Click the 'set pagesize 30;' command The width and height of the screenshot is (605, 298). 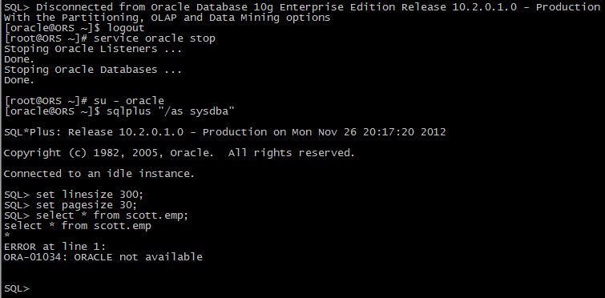point(87,205)
